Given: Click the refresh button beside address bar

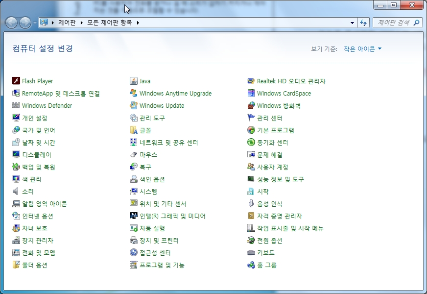Looking at the screenshot, I should click(x=363, y=23).
